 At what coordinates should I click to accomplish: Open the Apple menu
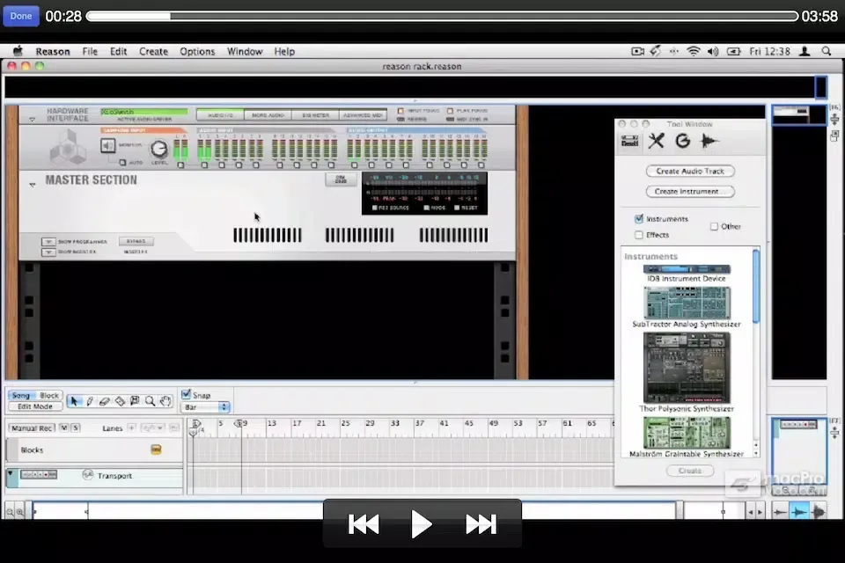pos(18,51)
